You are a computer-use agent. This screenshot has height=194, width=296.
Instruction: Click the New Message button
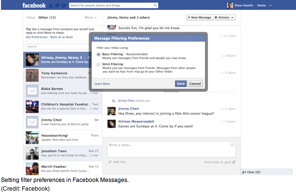pyautogui.click(x=200, y=17)
